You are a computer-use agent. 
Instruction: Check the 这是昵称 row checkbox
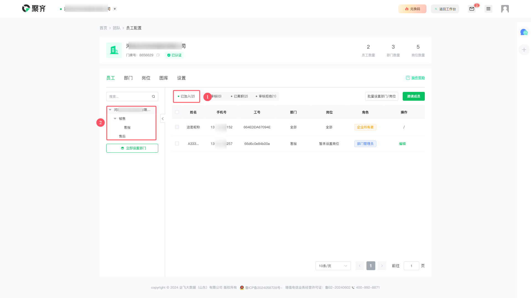coord(177,127)
